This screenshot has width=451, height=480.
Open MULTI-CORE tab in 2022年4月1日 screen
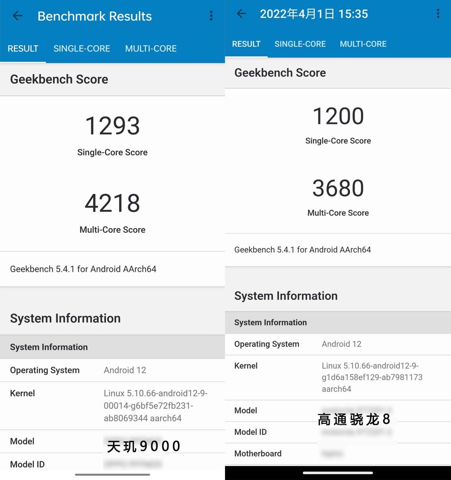tap(363, 44)
